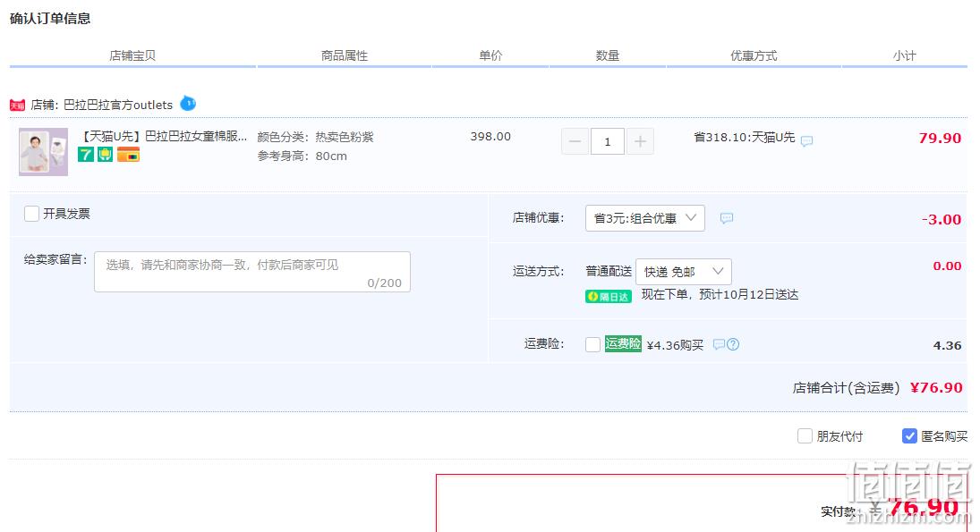980x532 pixels.
Task: Click the green 7-day return badge icon
Action: tap(86, 154)
